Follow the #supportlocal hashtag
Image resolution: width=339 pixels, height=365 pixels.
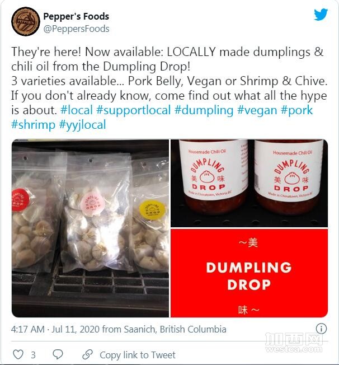click(134, 110)
